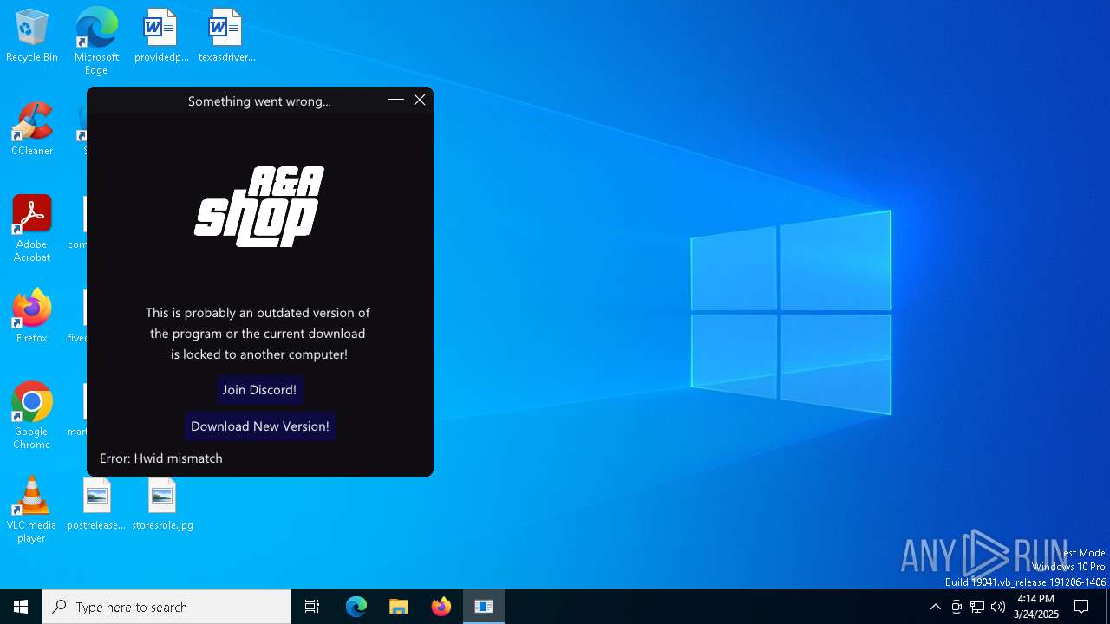1110x624 pixels.
Task: Launch Firefox from the taskbar
Action: click(441, 607)
